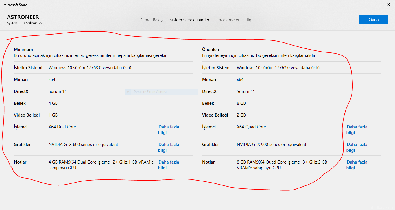Click the blue Oyna button

coord(374,20)
